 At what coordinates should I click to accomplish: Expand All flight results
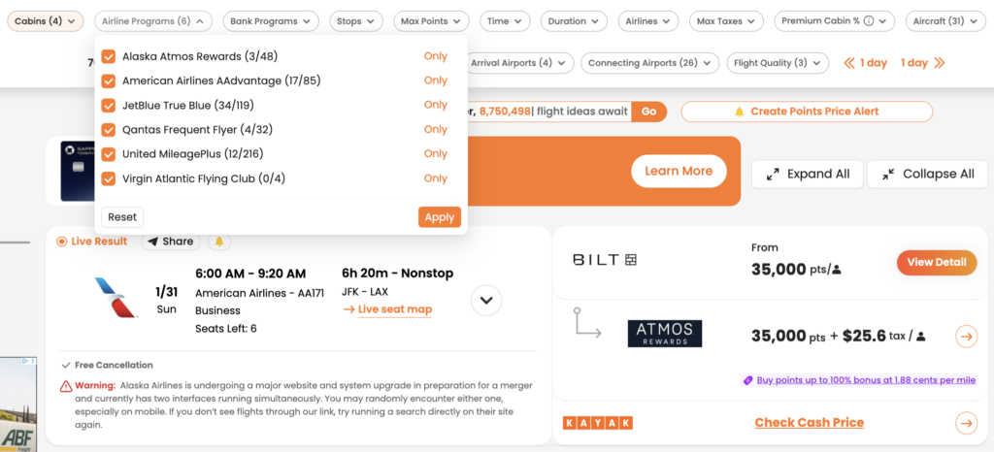(807, 174)
